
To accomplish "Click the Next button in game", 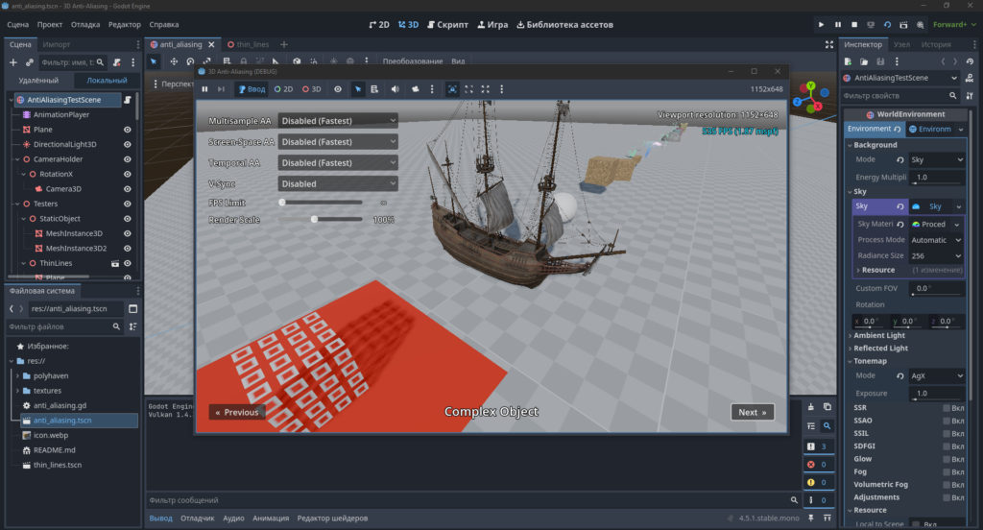I will tap(753, 412).
